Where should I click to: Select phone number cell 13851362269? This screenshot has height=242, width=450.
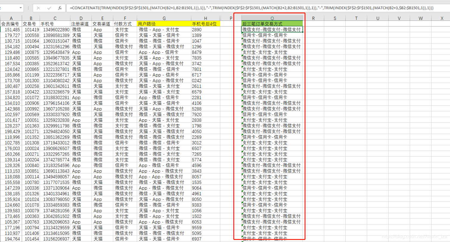55,137
